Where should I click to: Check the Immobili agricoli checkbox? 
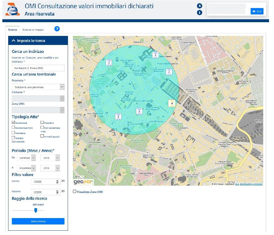point(42,136)
